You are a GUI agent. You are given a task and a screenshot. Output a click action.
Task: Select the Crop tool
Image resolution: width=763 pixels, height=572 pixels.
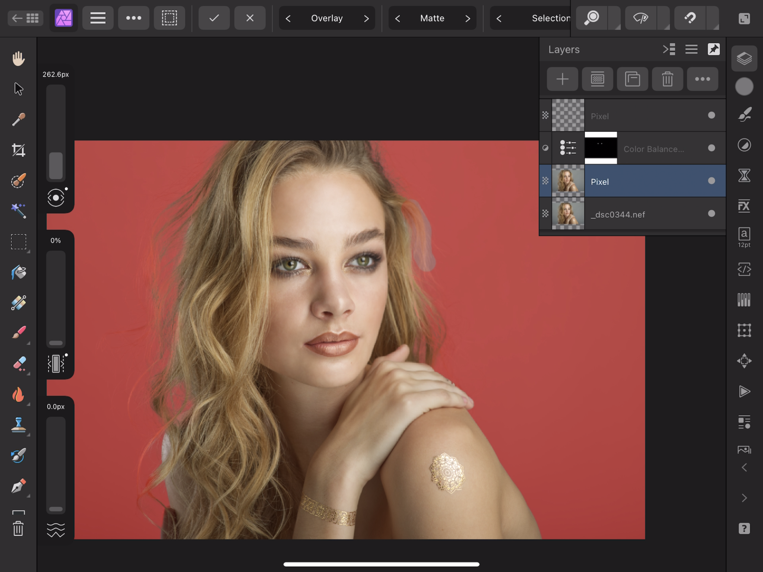coord(18,150)
